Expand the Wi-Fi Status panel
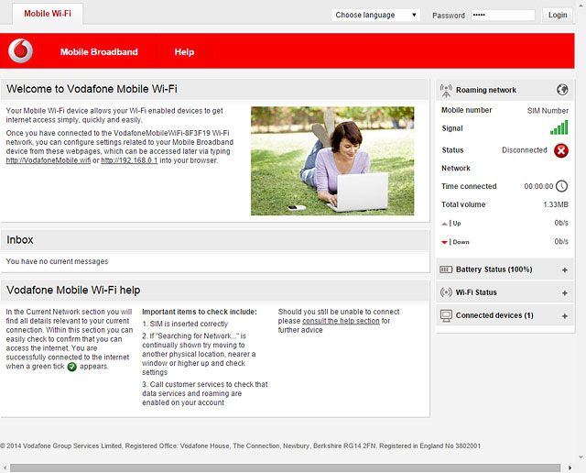 click(x=564, y=293)
